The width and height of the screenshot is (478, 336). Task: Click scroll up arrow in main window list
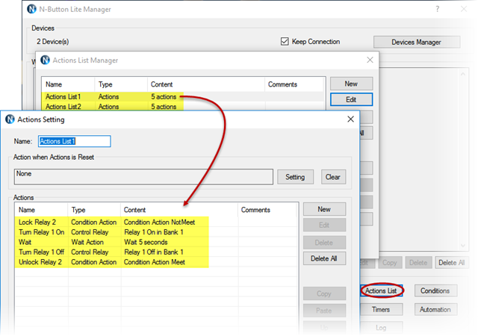(x=463, y=74)
